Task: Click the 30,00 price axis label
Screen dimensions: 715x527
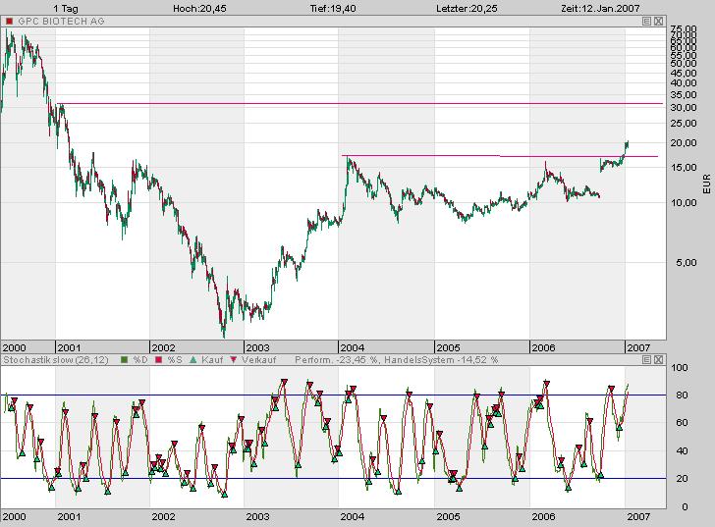Action: tap(684, 108)
